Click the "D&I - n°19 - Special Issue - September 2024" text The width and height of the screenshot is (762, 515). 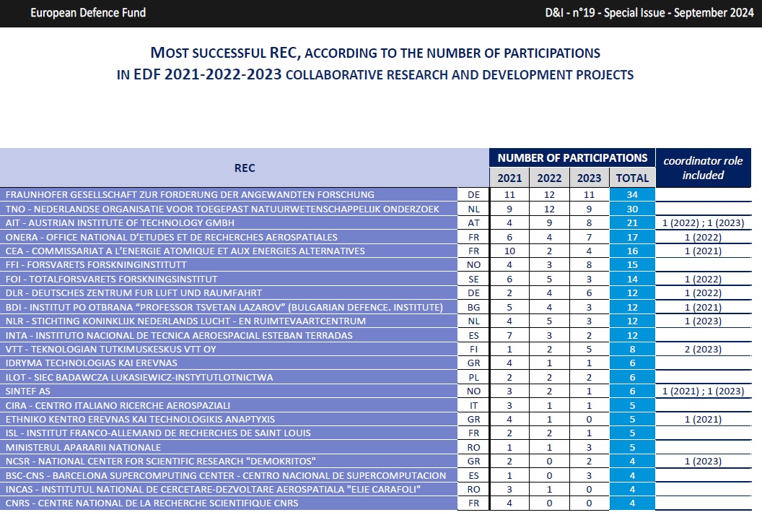(x=649, y=13)
